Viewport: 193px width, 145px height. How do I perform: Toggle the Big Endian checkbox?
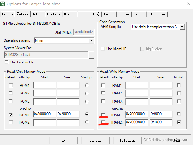[x=142, y=49]
